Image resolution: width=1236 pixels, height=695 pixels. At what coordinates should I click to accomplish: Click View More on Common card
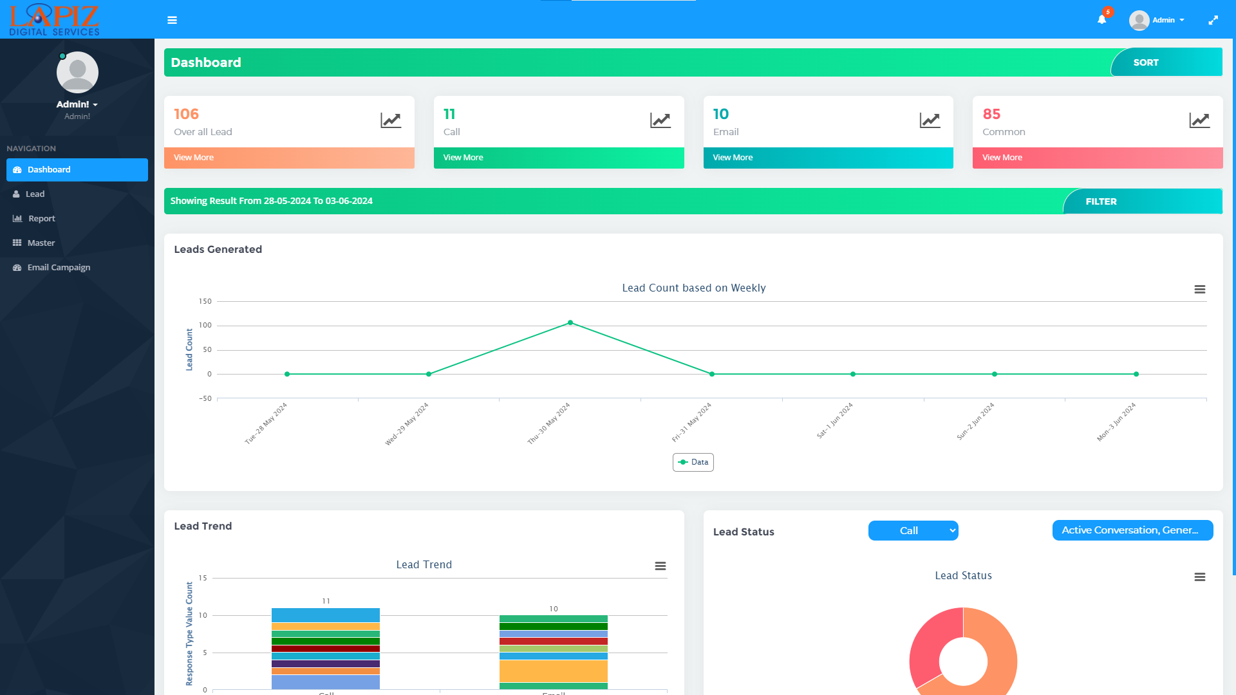1098,158
